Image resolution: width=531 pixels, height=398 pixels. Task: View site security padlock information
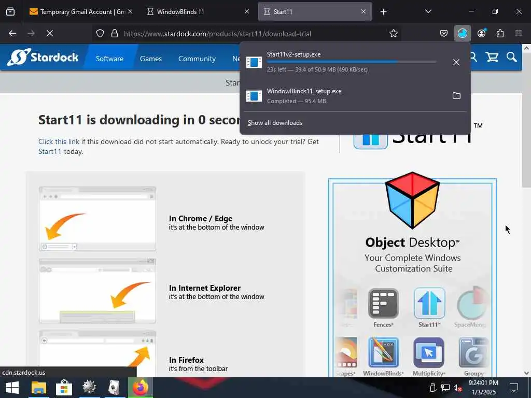point(115,34)
